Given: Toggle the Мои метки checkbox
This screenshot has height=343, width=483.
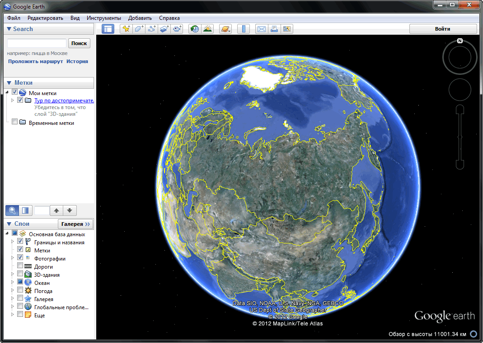Looking at the screenshot, I should [x=14, y=92].
